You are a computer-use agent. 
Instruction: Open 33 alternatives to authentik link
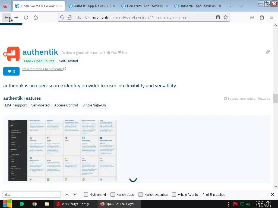[x=44, y=69]
